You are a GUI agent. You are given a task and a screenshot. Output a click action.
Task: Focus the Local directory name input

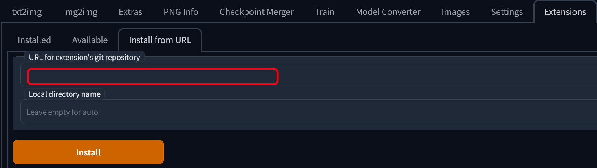point(309,112)
